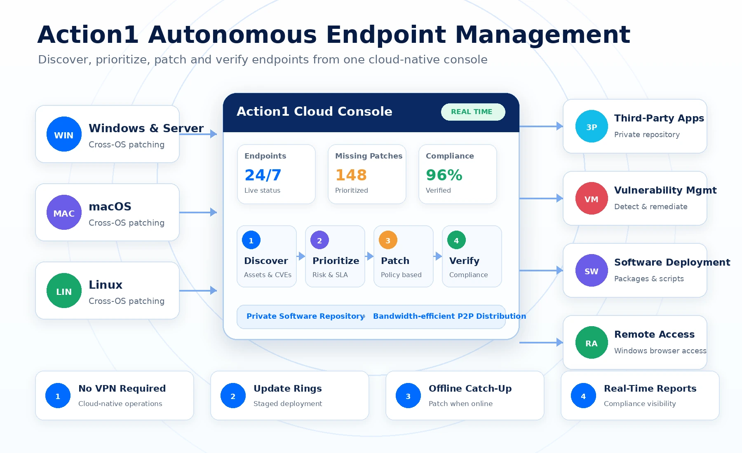Click the Vulnerability Mgmt title
742x453 pixels.
tap(665, 190)
